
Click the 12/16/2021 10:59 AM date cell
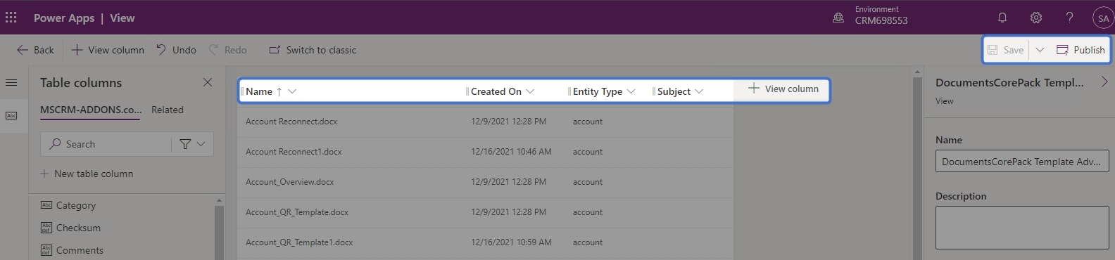pyautogui.click(x=511, y=242)
